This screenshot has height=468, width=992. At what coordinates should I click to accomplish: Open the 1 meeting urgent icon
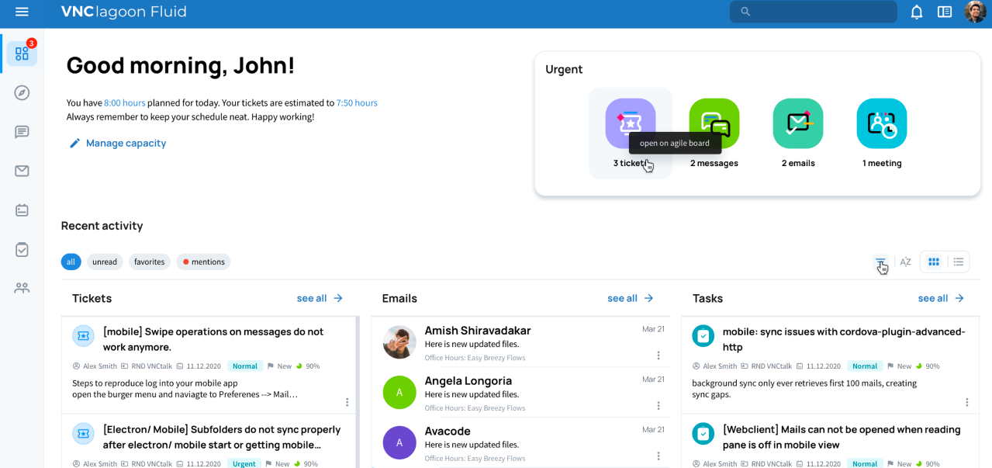[881, 124]
